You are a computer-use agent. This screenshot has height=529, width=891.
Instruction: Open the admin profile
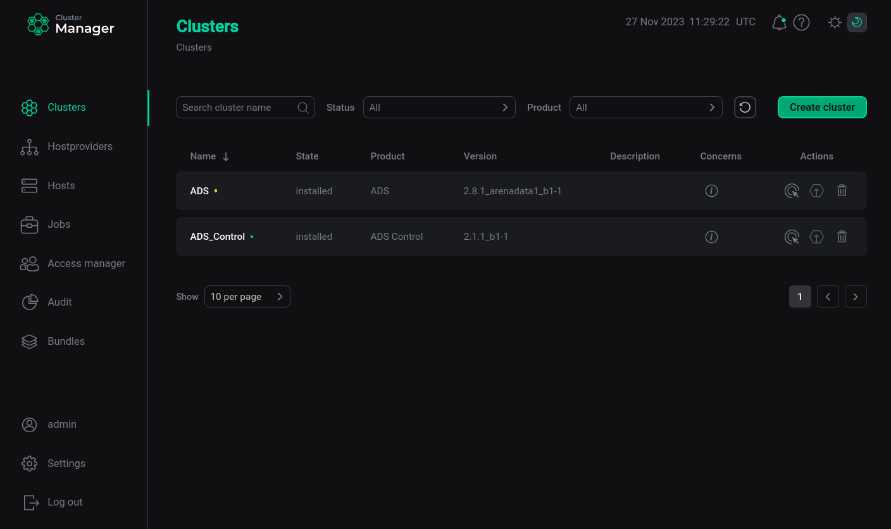coord(62,424)
